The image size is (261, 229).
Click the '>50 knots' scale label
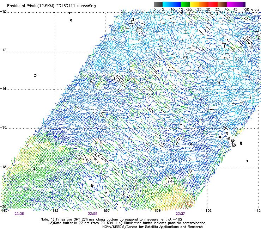tap(251, 10)
